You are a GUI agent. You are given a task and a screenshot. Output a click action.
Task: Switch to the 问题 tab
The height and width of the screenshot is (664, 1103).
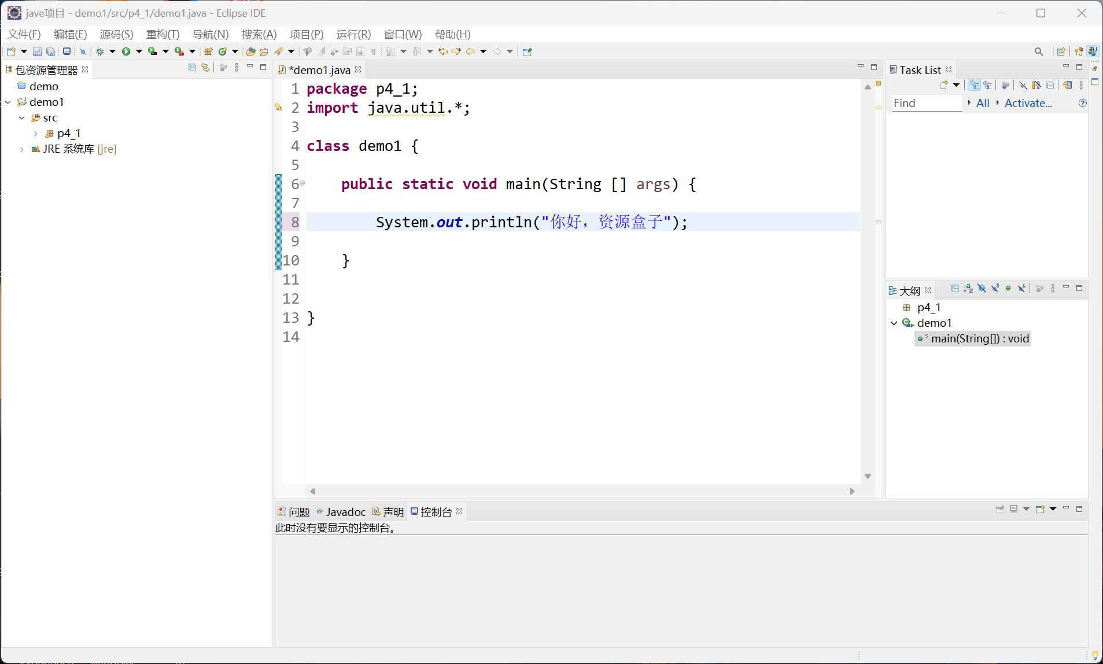tap(294, 511)
